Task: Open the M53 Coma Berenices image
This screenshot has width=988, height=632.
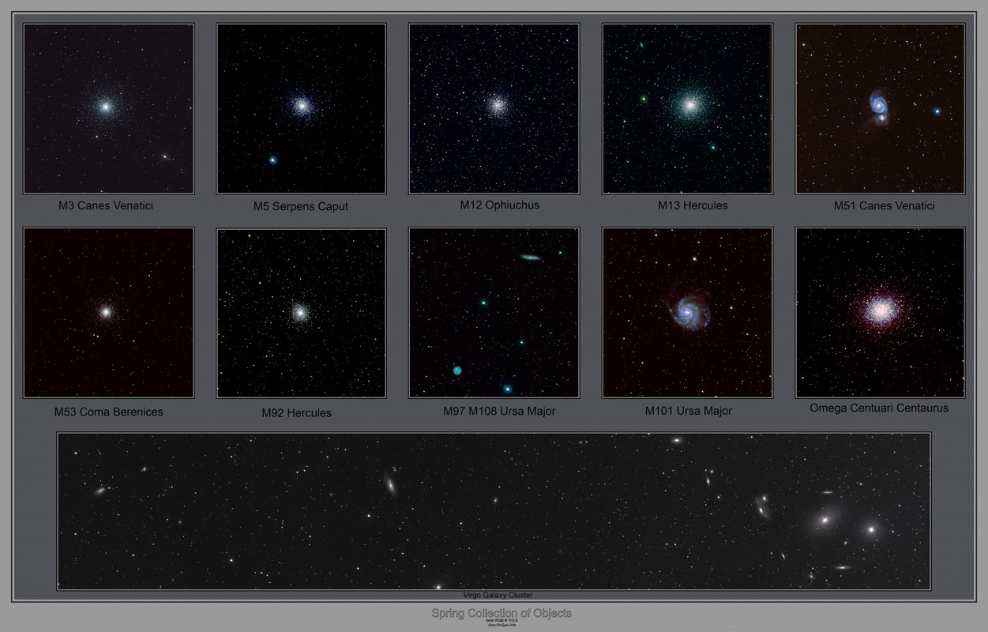Action: pyautogui.click(x=108, y=312)
